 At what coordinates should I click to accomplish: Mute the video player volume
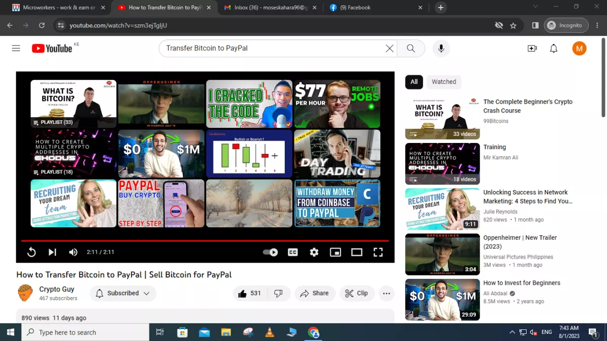click(73, 252)
